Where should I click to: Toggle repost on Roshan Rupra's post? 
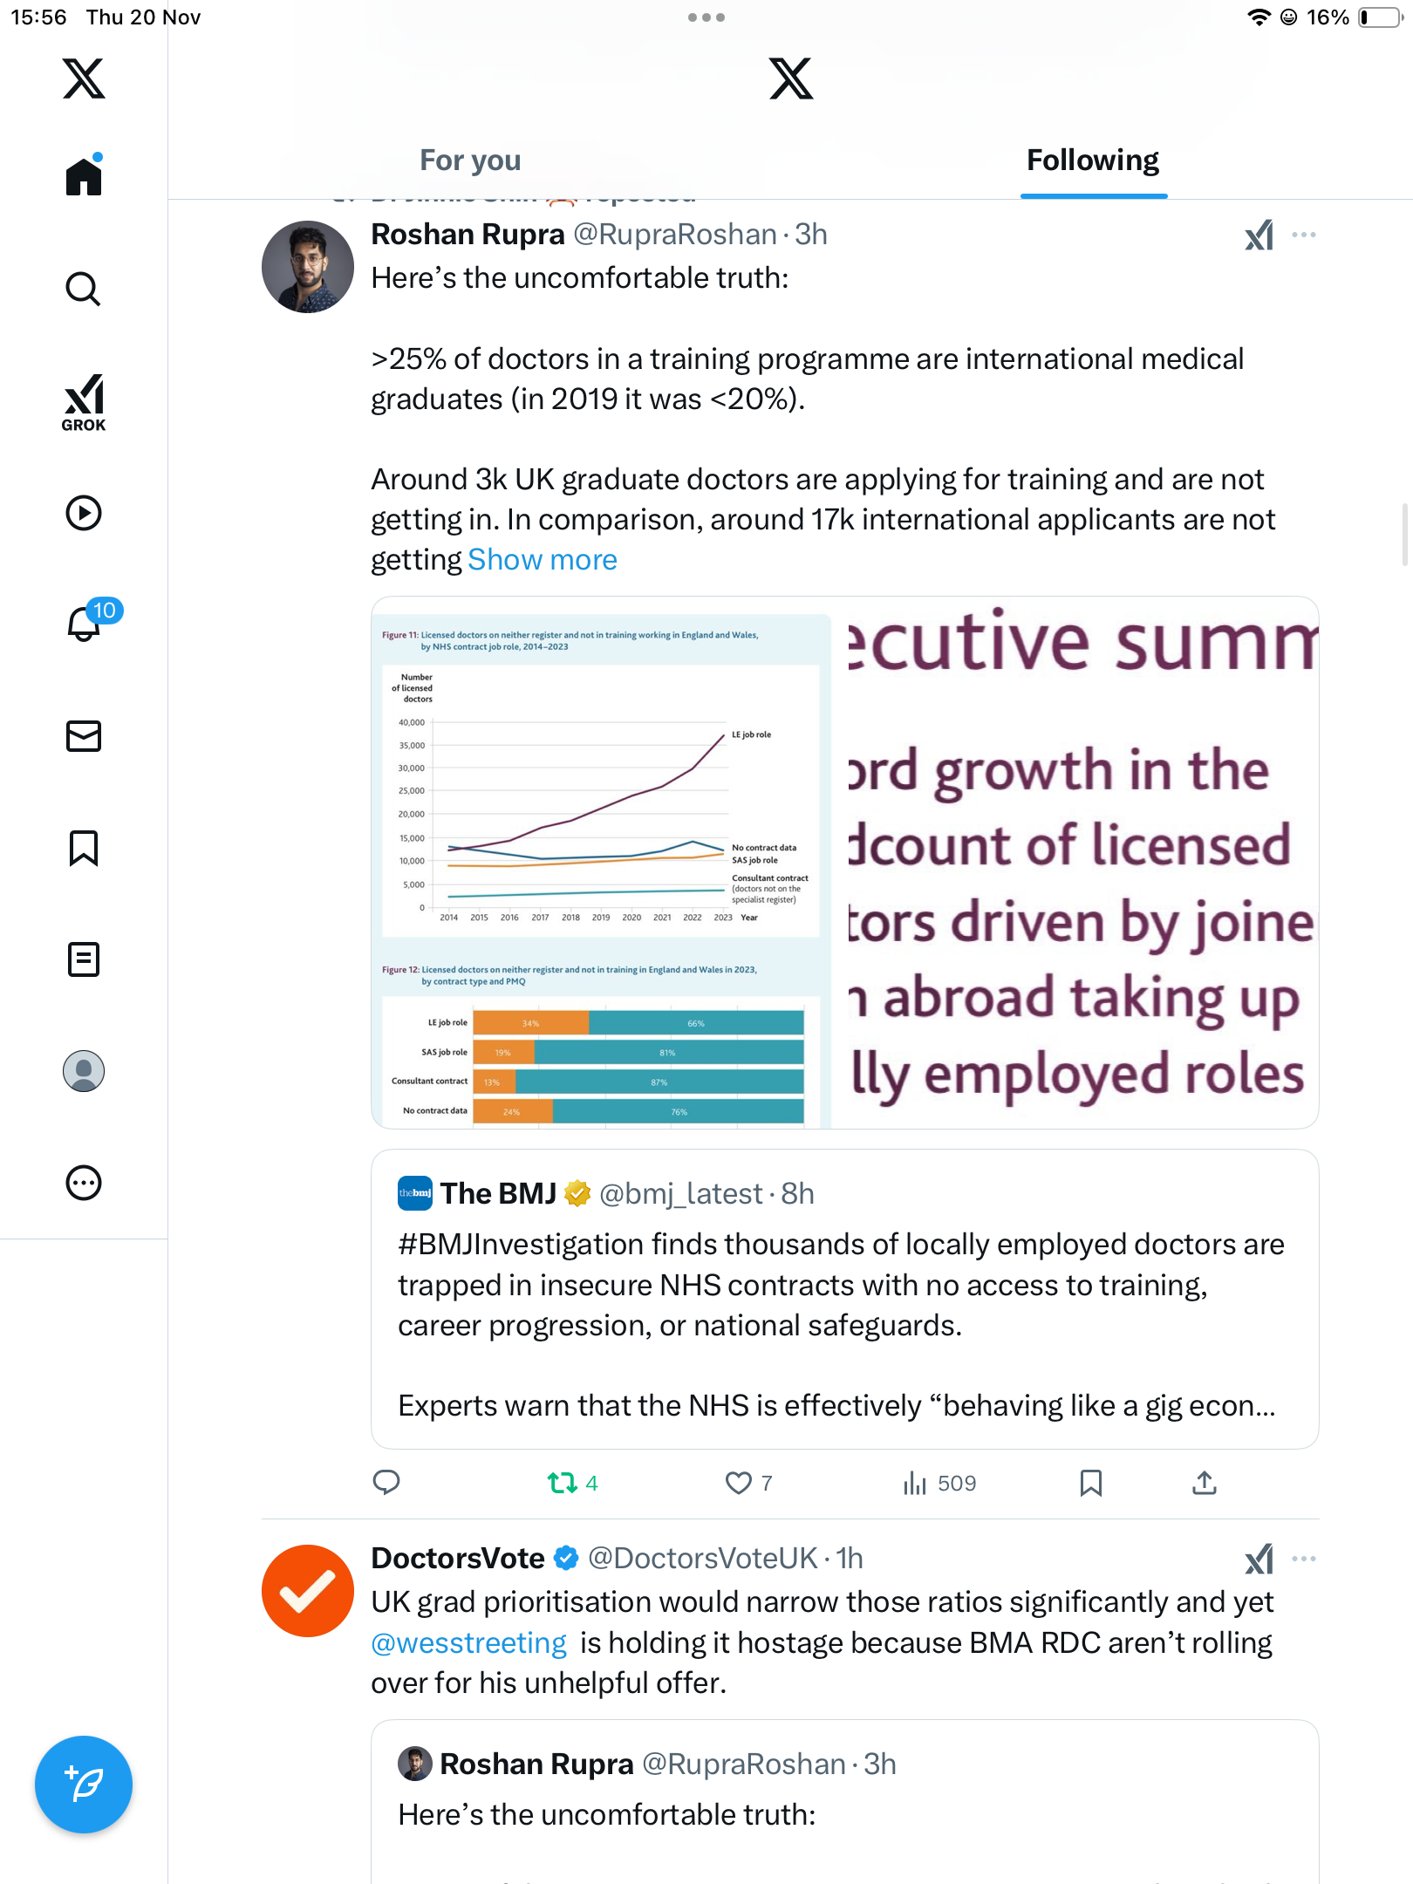pyautogui.click(x=563, y=1483)
